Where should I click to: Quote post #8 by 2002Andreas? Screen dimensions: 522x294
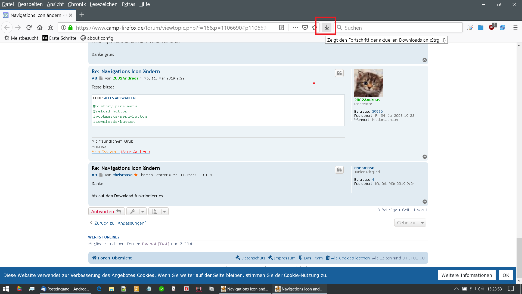pyautogui.click(x=339, y=73)
